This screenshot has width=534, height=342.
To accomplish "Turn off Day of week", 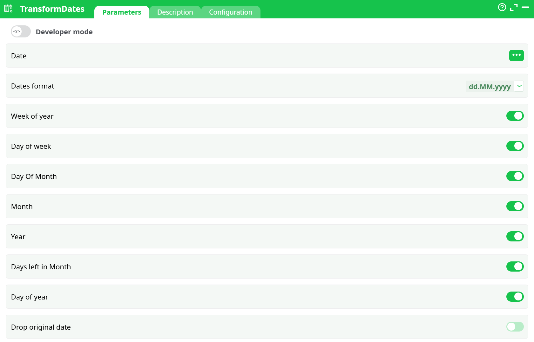I will [x=515, y=146].
